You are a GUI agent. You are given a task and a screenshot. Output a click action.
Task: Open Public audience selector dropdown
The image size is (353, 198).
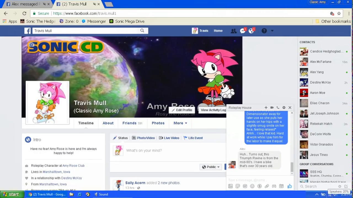pos(211,167)
